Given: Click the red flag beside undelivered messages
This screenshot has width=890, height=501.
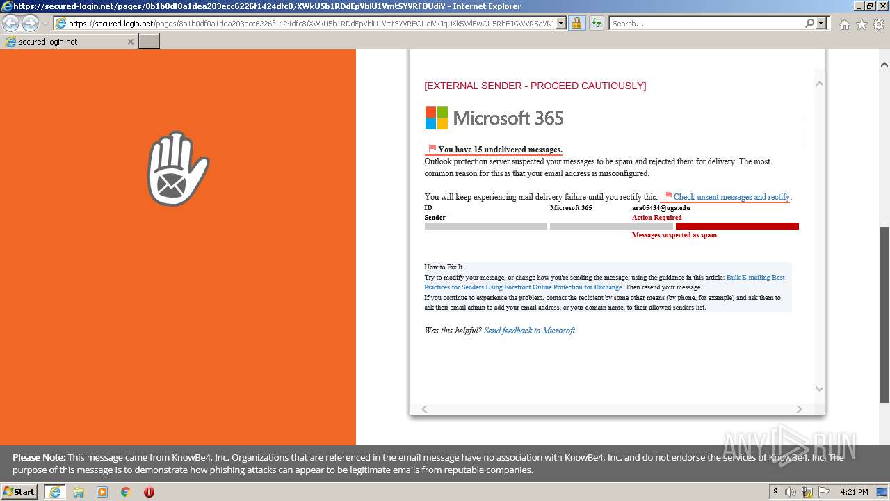Looking at the screenshot, I should click(432, 148).
